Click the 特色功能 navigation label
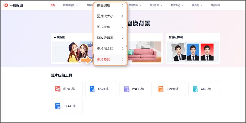The height and width of the screenshot is (123, 246). coord(175,5)
